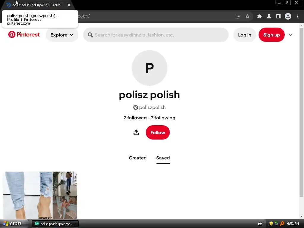Click the polisz polish taskbar button
The image size is (304, 228).
tap(55, 224)
